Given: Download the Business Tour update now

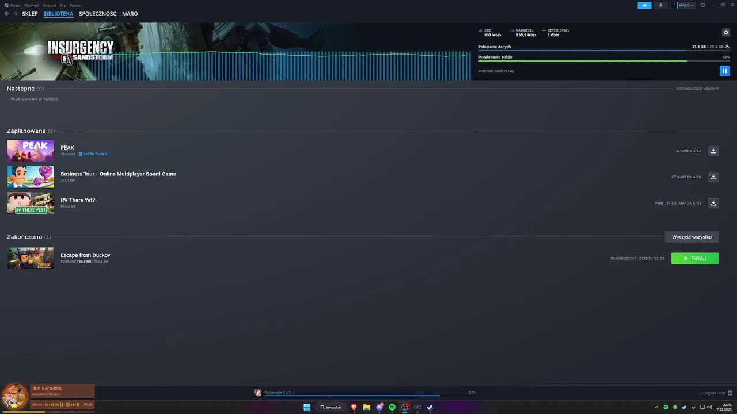Looking at the screenshot, I should [x=713, y=177].
